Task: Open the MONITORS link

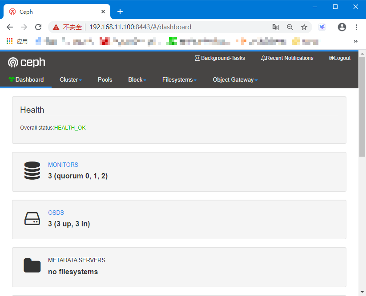Action: tap(63, 165)
